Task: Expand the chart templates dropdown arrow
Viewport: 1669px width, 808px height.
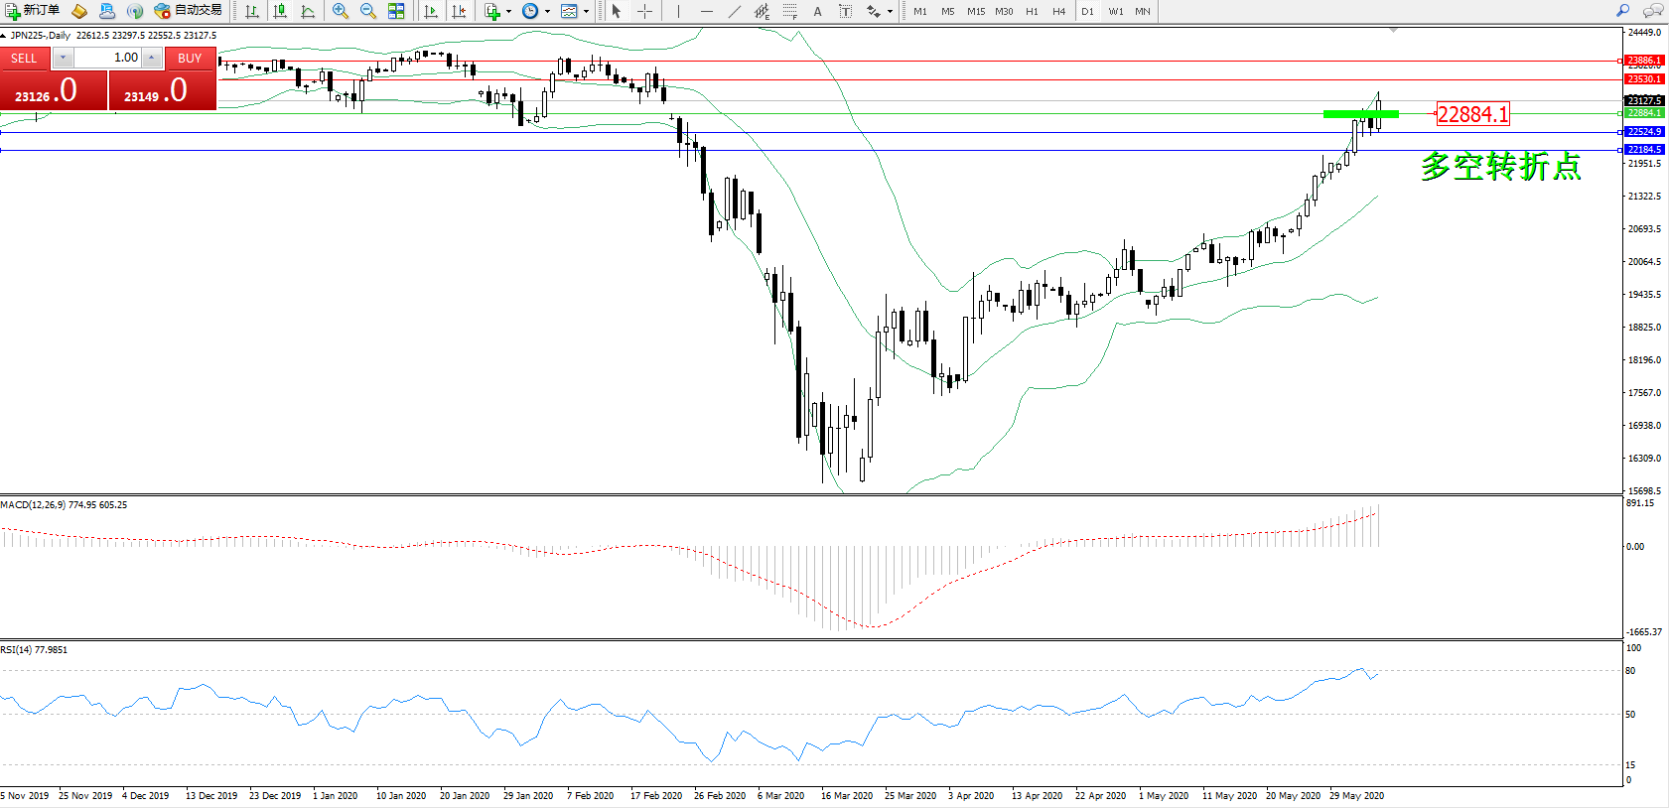Action: [x=586, y=12]
